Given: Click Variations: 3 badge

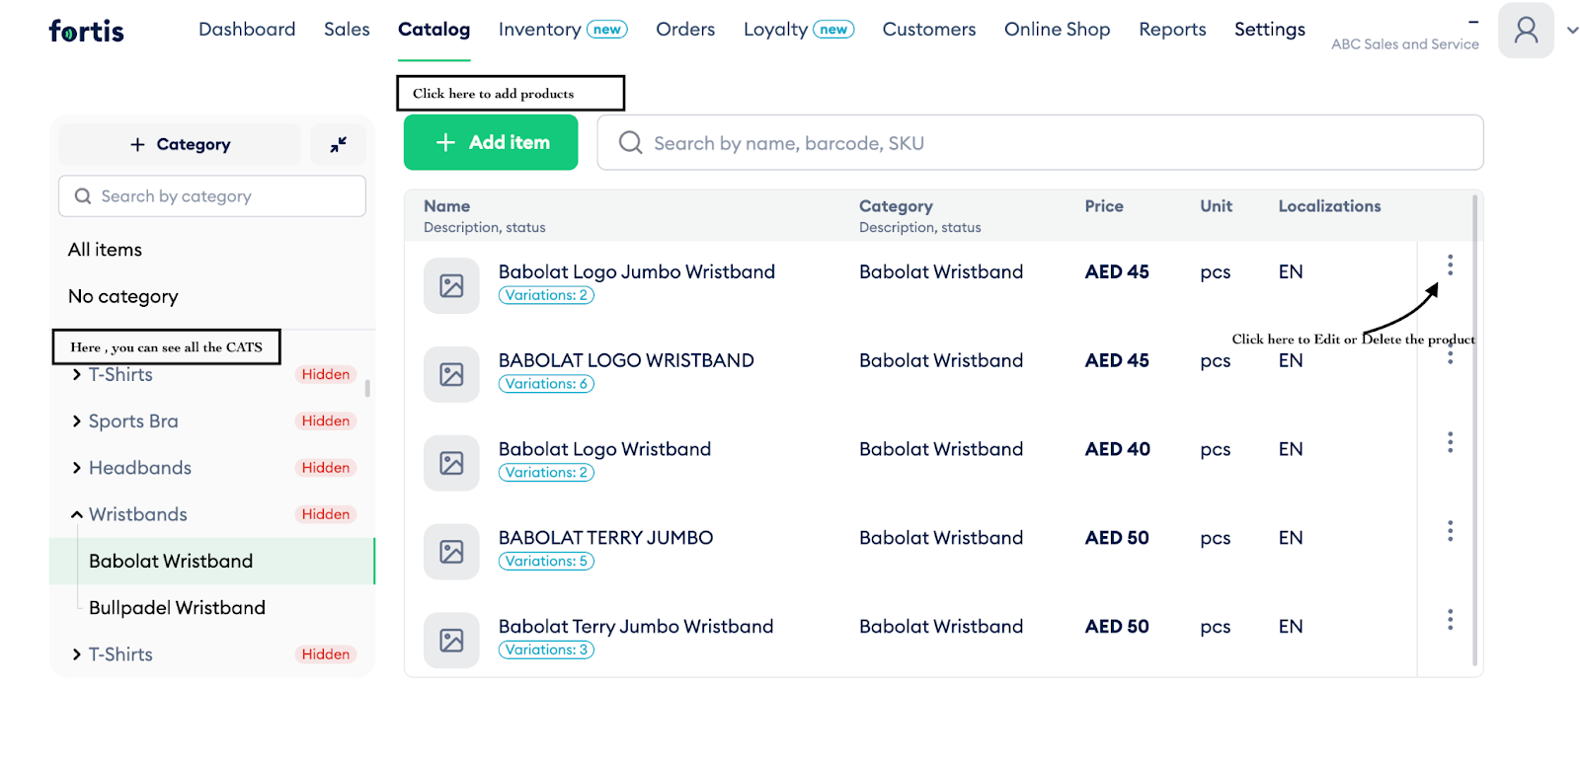Looking at the screenshot, I should (546, 650).
